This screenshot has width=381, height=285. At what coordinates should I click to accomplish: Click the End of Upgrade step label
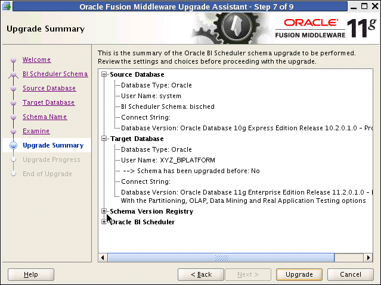47,174
